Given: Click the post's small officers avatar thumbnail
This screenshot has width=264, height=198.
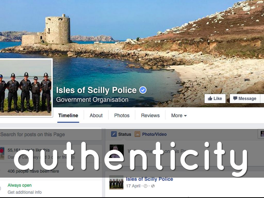Looking at the screenshot, I should [x=116, y=183].
